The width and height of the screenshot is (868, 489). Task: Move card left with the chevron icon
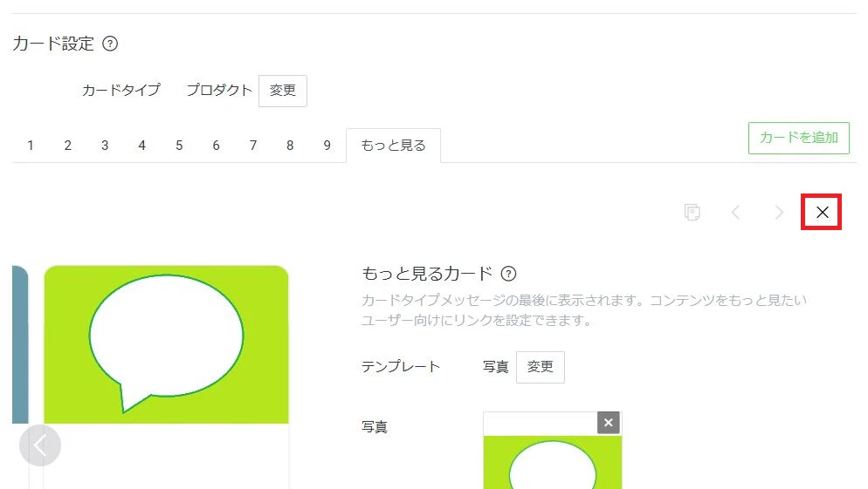click(735, 212)
